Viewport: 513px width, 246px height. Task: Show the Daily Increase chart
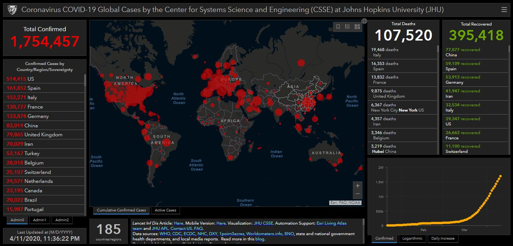pyautogui.click(x=443, y=238)
